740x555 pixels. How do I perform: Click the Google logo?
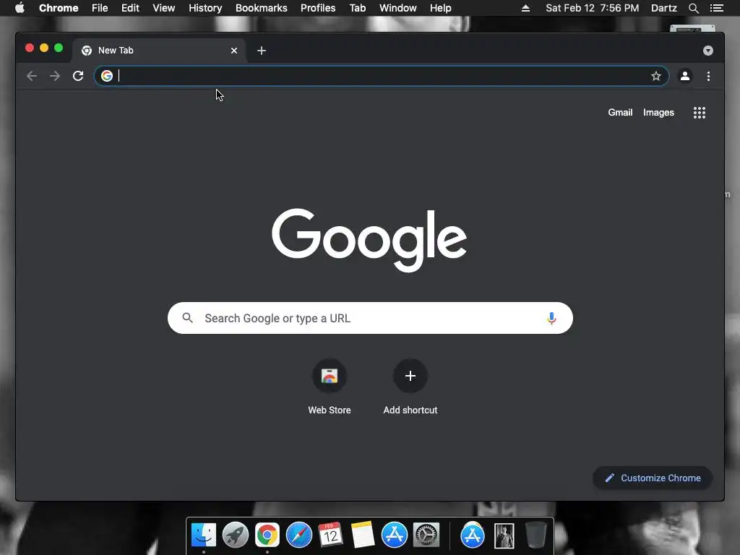[369, 240]
